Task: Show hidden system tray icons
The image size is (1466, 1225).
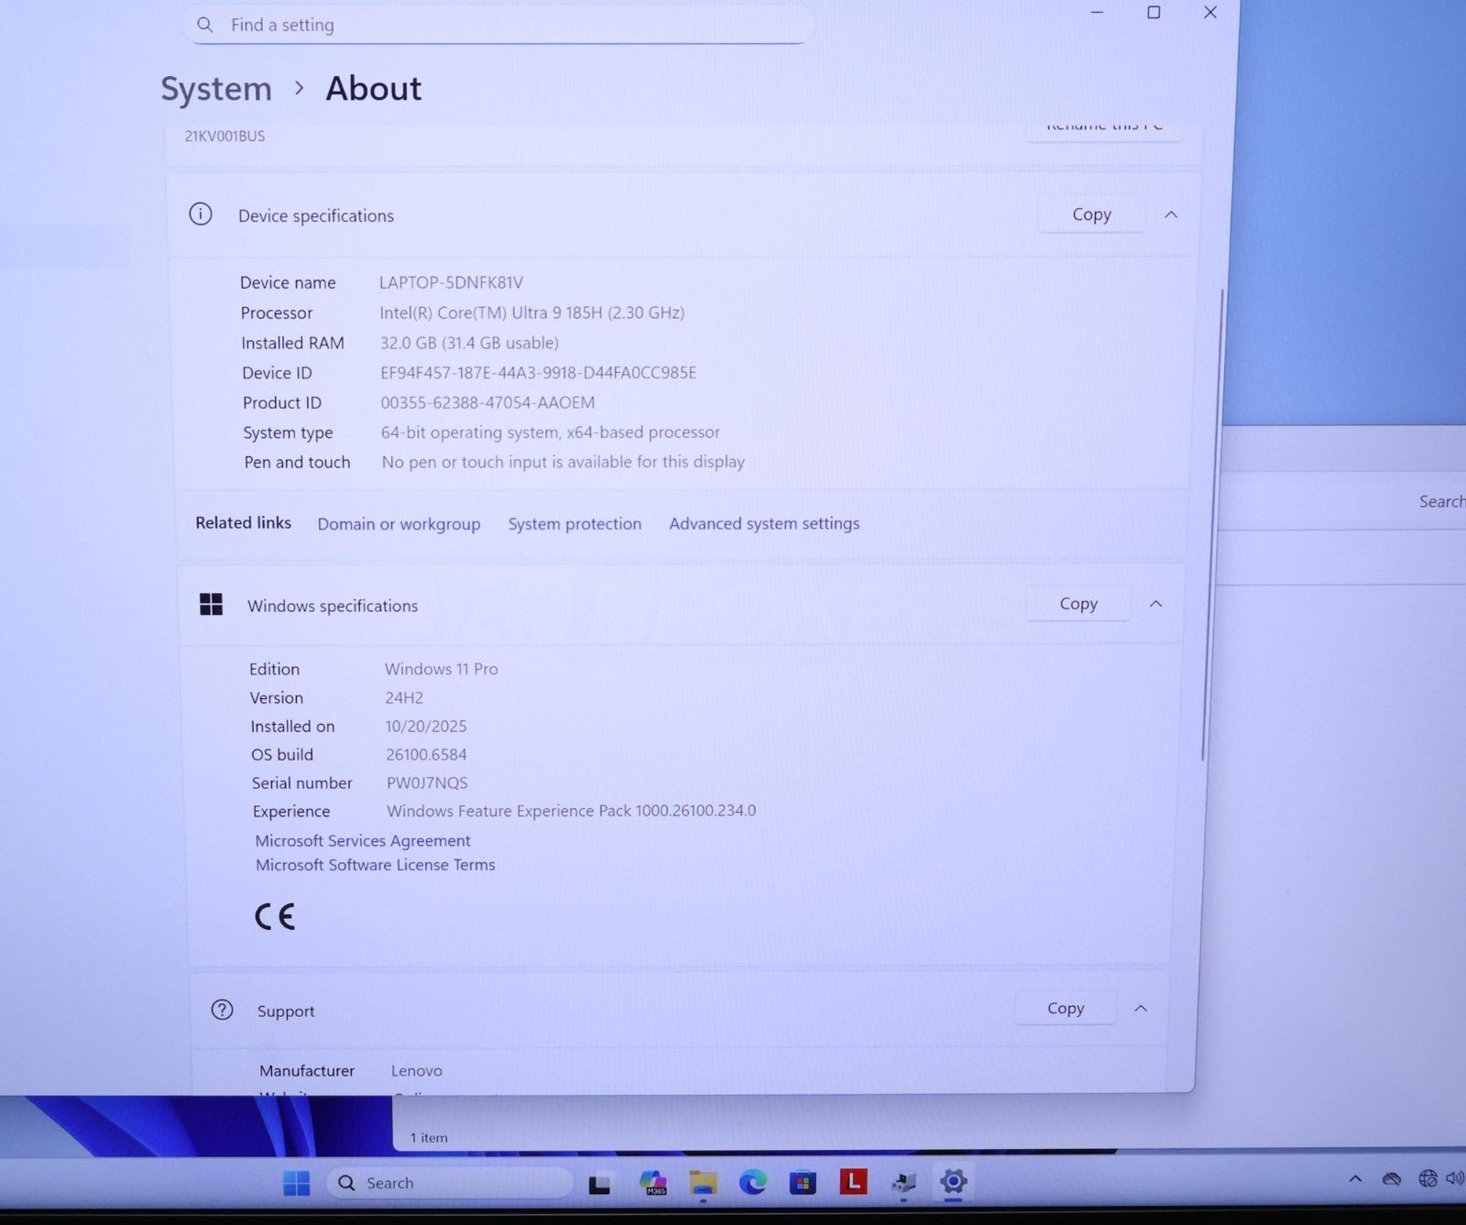Action: [1355, 1179]
